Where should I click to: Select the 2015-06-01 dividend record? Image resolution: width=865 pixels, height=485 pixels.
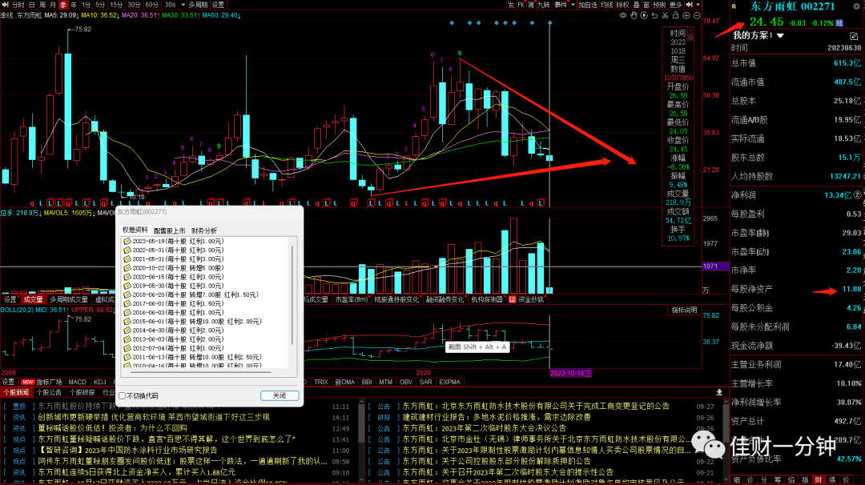click(192, 321)
